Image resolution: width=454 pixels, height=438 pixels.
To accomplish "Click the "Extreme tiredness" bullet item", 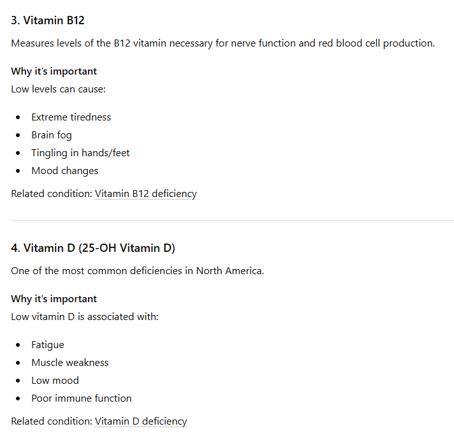I will click(71, 117).
